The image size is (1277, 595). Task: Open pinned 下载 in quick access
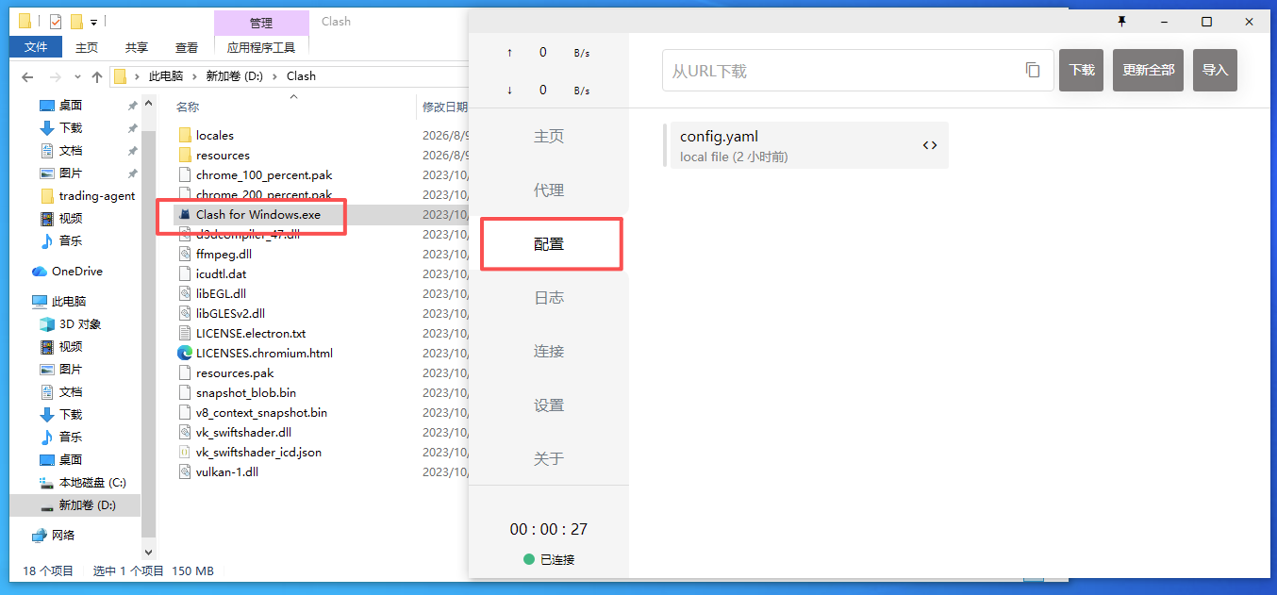click(71, 127)
